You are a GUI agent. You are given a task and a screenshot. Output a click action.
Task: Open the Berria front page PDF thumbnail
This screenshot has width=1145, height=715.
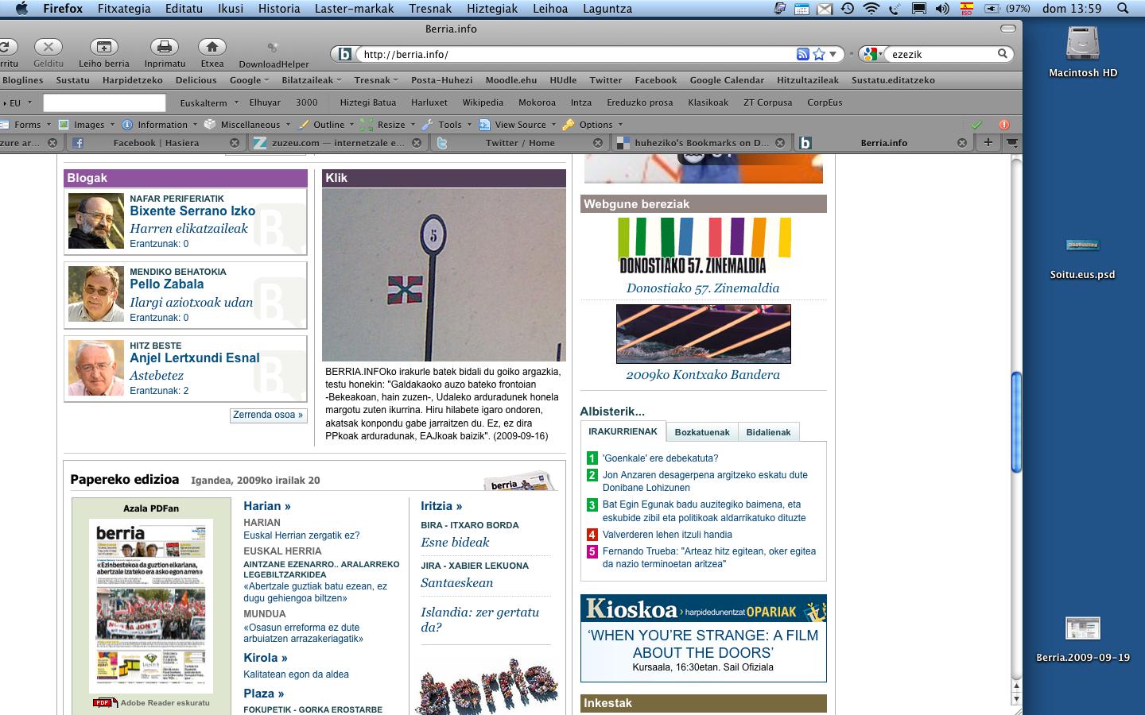[151, 605]
